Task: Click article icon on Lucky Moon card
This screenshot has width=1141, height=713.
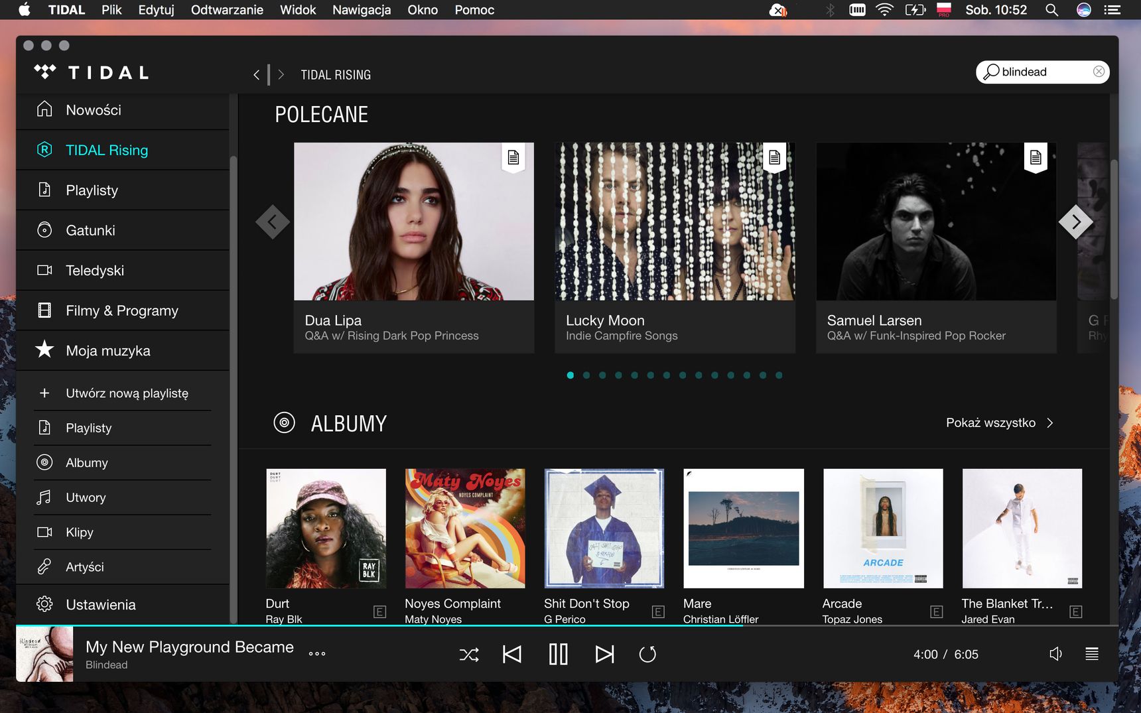Action: (x=774, y=158)
